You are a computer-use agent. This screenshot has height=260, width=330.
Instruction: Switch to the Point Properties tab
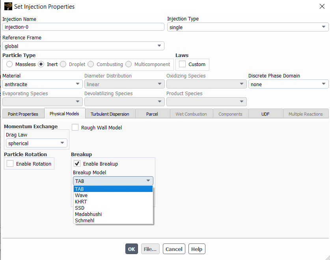(x=23, y=114)
